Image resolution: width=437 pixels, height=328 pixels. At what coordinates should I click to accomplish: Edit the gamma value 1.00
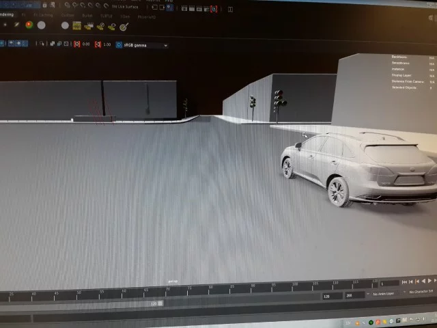coord(107,44)
